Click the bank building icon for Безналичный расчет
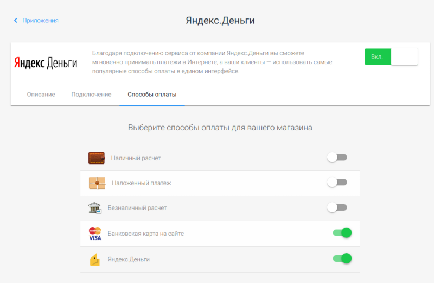The height and width of the screenshot is (283, 434). tap(94, 207)
